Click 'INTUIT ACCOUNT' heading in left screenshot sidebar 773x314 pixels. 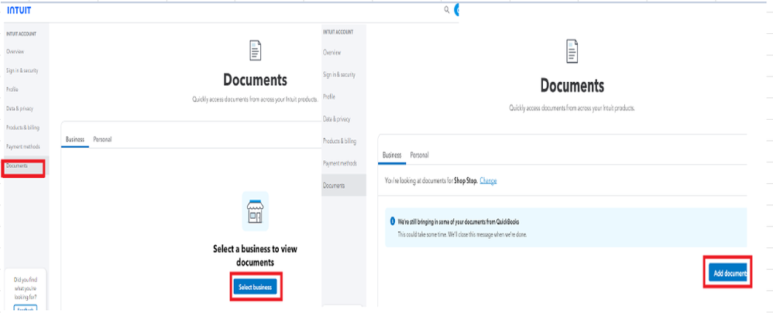click(21, 34)
